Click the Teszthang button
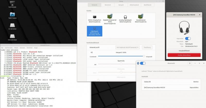The height and width of the screenshot is (108, 206). coord(147,47)
